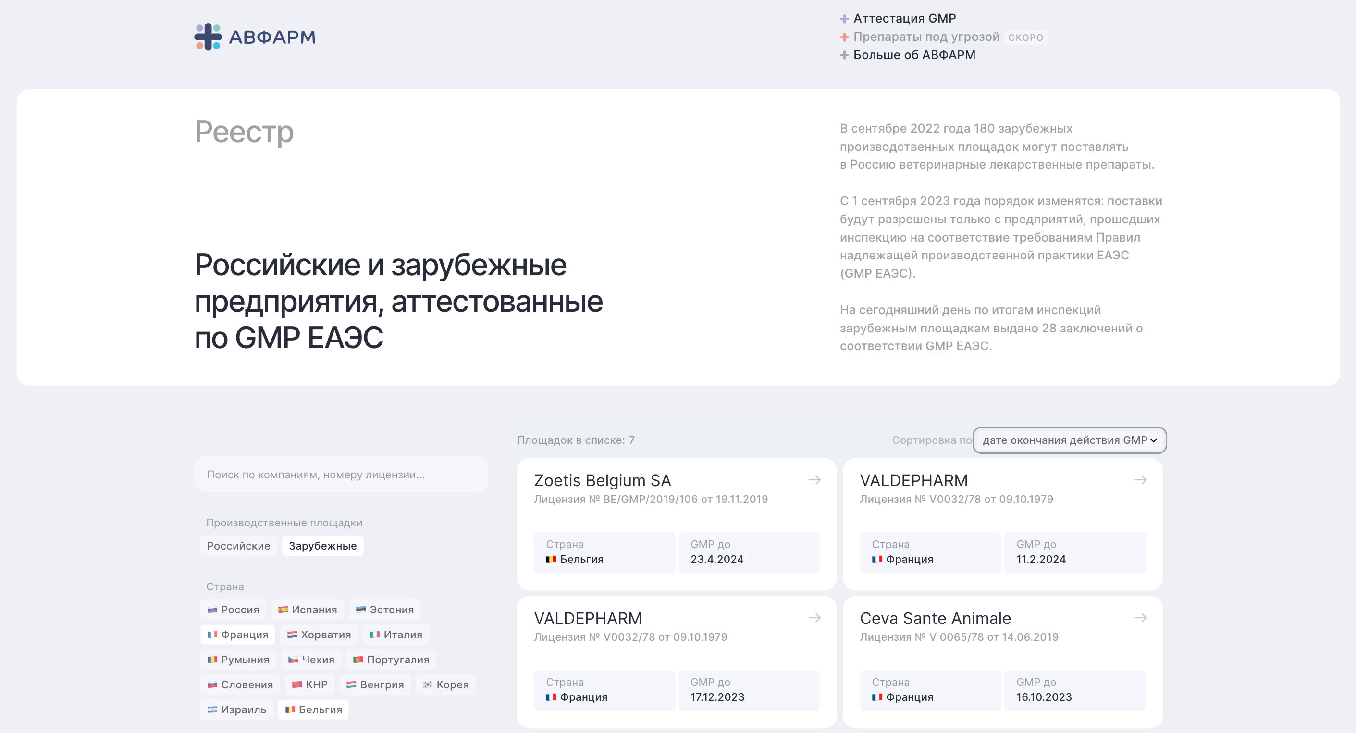
Task: Click the Реестр heading
Action: pyautogui.click(x=244, y=132)
